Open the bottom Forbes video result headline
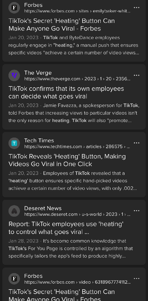This screenshot has width=148, height=301. click(x=62, y=295)
